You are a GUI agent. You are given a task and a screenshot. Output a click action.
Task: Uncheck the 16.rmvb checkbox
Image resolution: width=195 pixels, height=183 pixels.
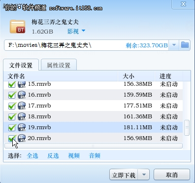12,95
